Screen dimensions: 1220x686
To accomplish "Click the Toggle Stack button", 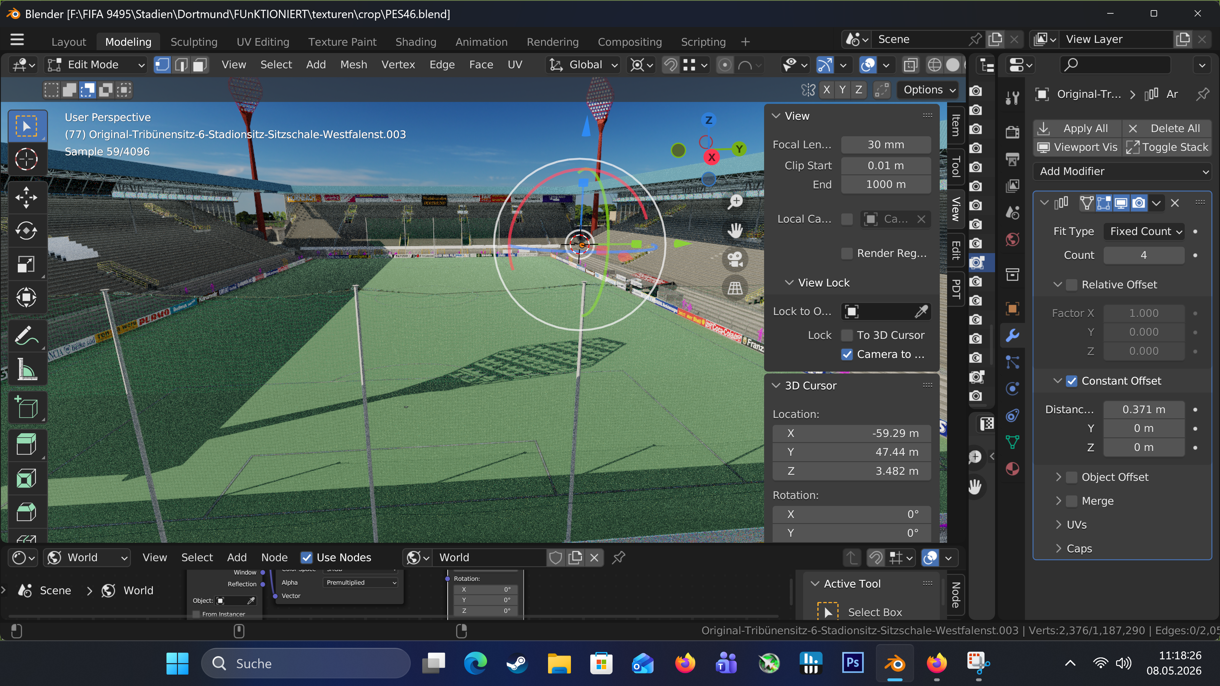I will click(1168, 147).
